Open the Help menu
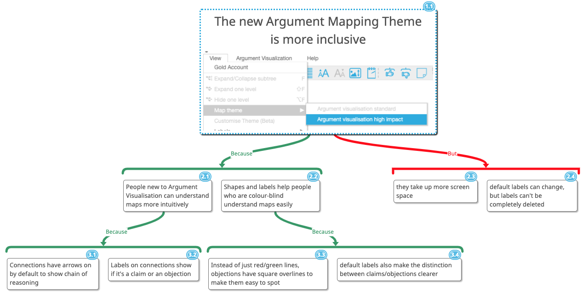This screenshot has height=299, width=588. pos(313,58)
